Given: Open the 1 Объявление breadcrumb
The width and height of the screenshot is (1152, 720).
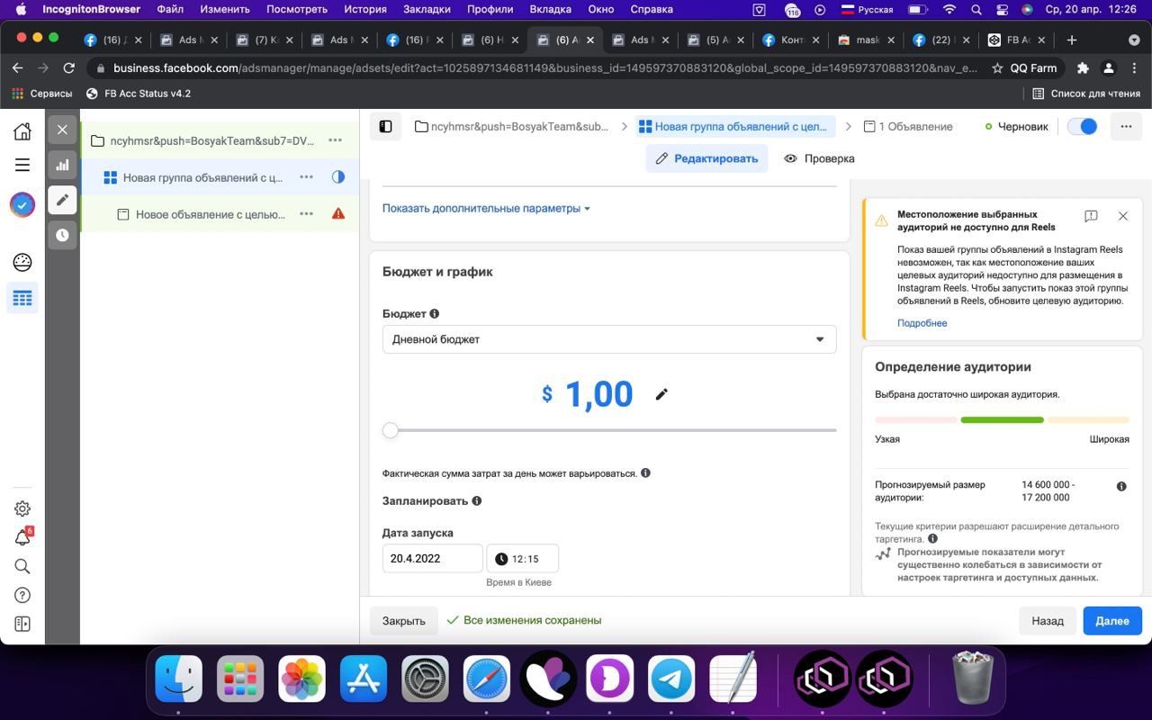Looking at the screenshot, I should (x=908, y=127).
